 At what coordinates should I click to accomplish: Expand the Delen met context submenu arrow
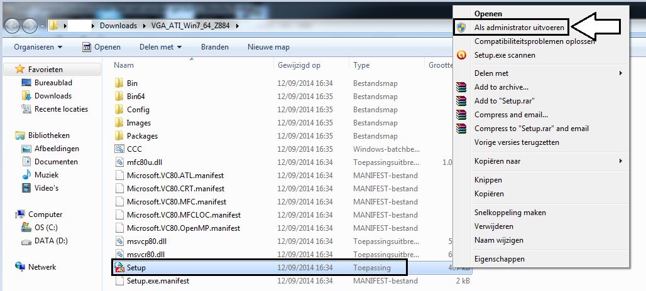pyautogui.click(x=620, y=73)
